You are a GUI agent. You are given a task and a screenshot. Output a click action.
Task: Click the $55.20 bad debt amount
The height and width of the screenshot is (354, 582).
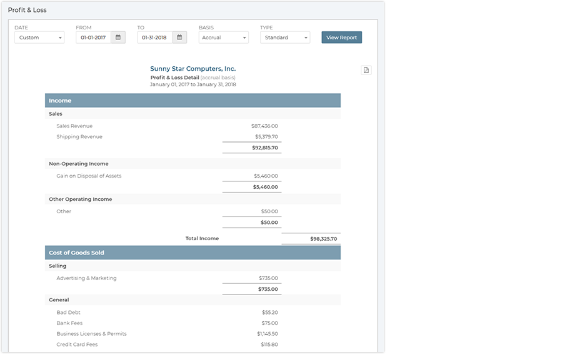270,312
